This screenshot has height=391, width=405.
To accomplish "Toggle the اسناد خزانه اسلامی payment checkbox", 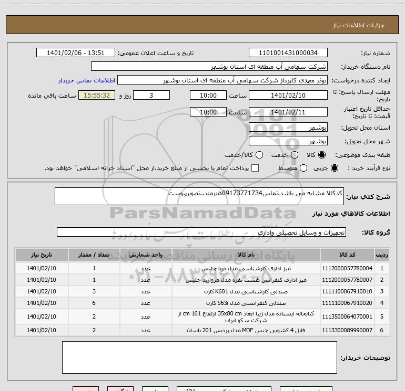I will (x=255, y=168).
